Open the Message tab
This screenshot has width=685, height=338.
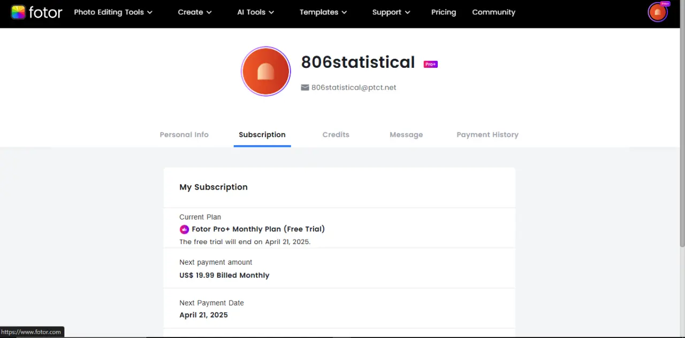pos(406,135)
